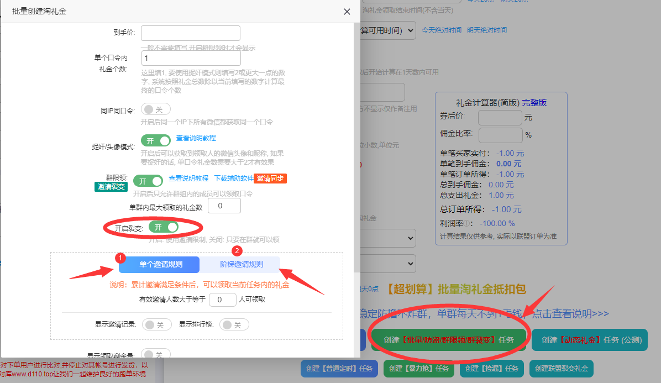Click the 邀请裂变 green badge
661x383 pixels.
coord(111,187)
